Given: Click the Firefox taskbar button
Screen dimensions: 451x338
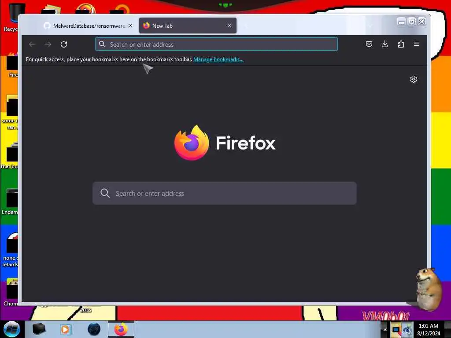Looking at the screenshot, I should click(x=121, y=329).
